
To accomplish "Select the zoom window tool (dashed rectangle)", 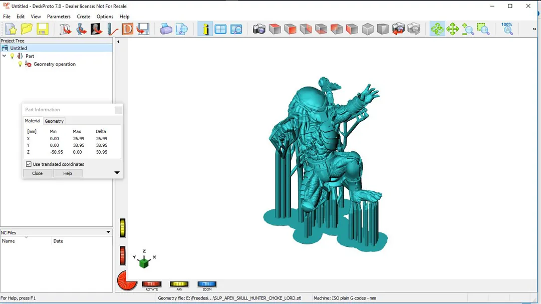I will (483, 29).
